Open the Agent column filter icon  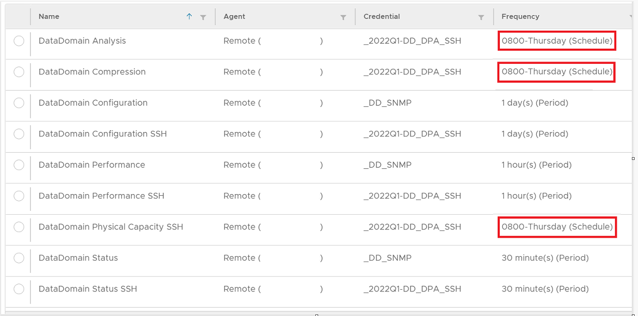point(343,17)
